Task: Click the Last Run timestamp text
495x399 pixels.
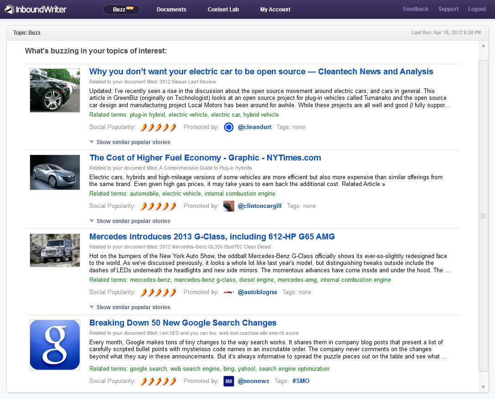Action: [446, 32]
